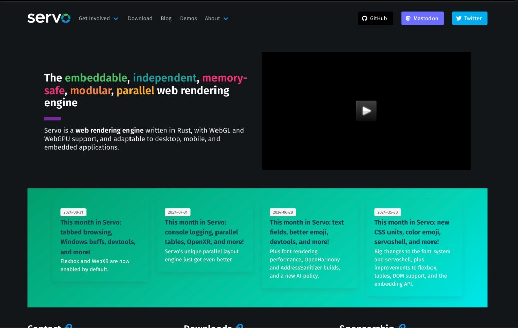Click the 'parallel' yellow headline word
The height and width of the screenshot is (328, 518).
point(136,90)
